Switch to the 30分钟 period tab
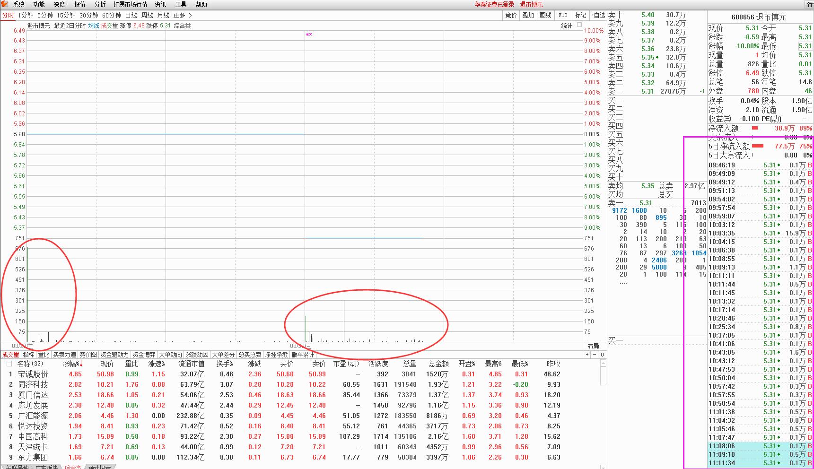The height and width of the screenshot is (469, 814). (89, 16)
